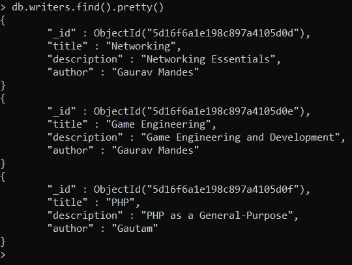Screen dimensions: 352x265
Task: Click the opening brace of first document
Action: click(3, 21)
